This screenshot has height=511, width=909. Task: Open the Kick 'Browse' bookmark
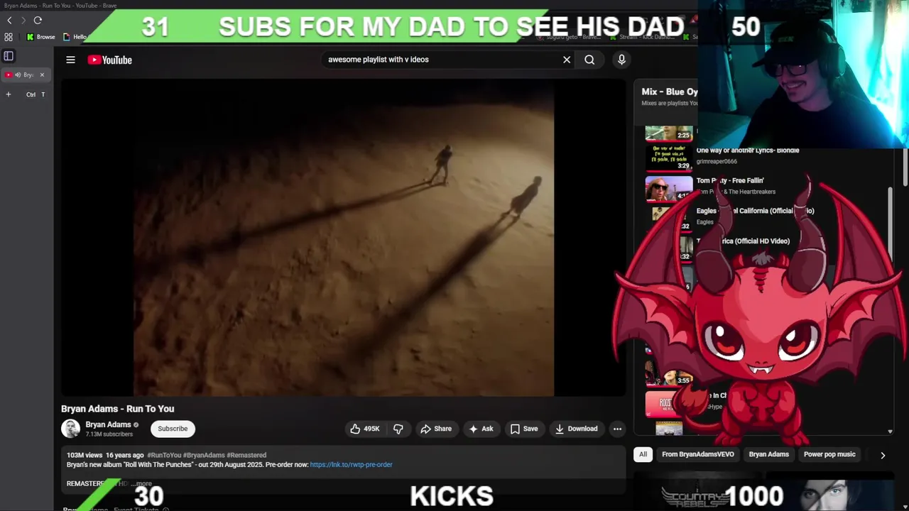tap(40, 37)
